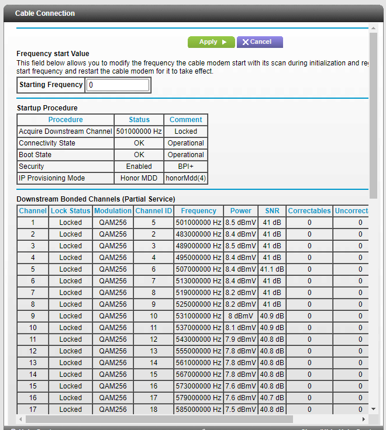The height and width of the screenshot is (430, 386).
Task: Select the Acquire Downstream Channel row label
Action: pyautogui.click(x=66, y=131)
